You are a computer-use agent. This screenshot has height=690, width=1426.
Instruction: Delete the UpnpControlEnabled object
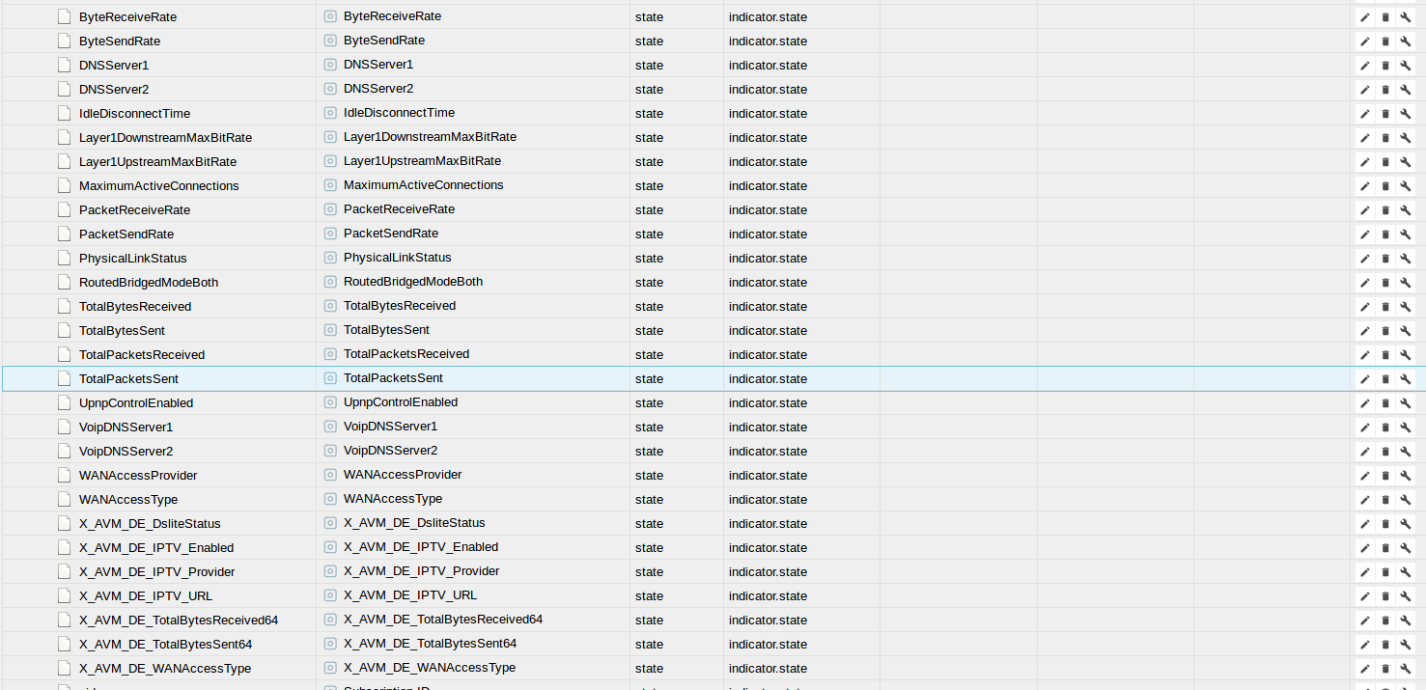point(1384,403)
